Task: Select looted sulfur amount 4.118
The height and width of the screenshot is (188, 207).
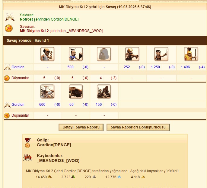Action: pos(135,177)
